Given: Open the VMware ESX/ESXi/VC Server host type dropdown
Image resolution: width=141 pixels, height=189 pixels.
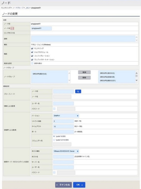Looking at the screenshot, I should click(66, 151).
